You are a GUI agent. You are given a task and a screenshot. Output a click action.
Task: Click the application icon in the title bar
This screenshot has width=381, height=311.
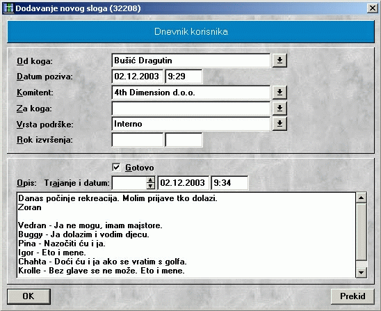point(8,8)
